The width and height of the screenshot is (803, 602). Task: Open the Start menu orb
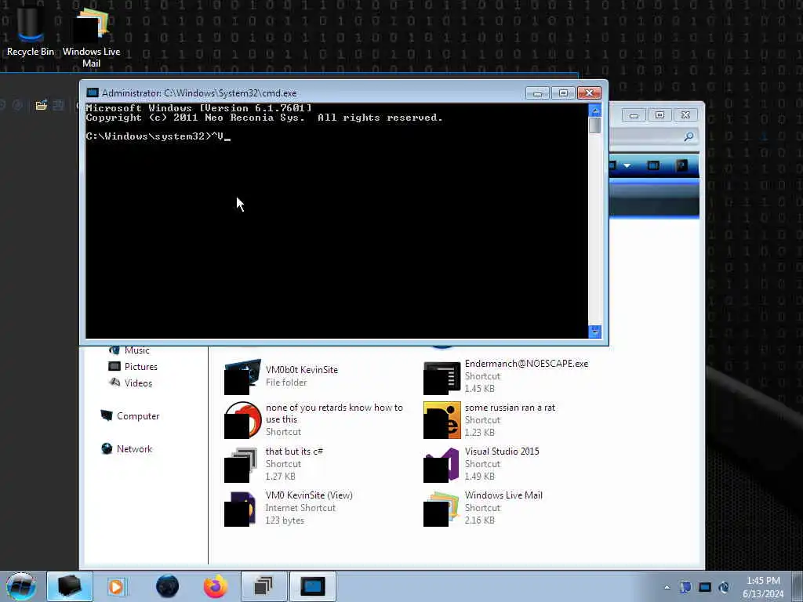point(21,586)
